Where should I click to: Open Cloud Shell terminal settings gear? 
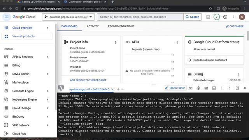click(x=198, y=88)
